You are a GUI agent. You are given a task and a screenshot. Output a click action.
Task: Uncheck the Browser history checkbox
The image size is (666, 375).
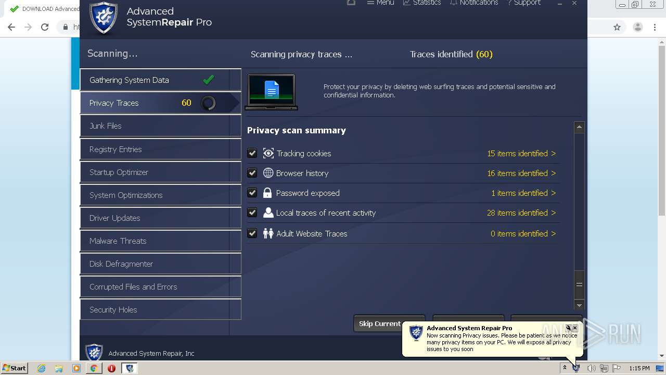click(252, 173)
